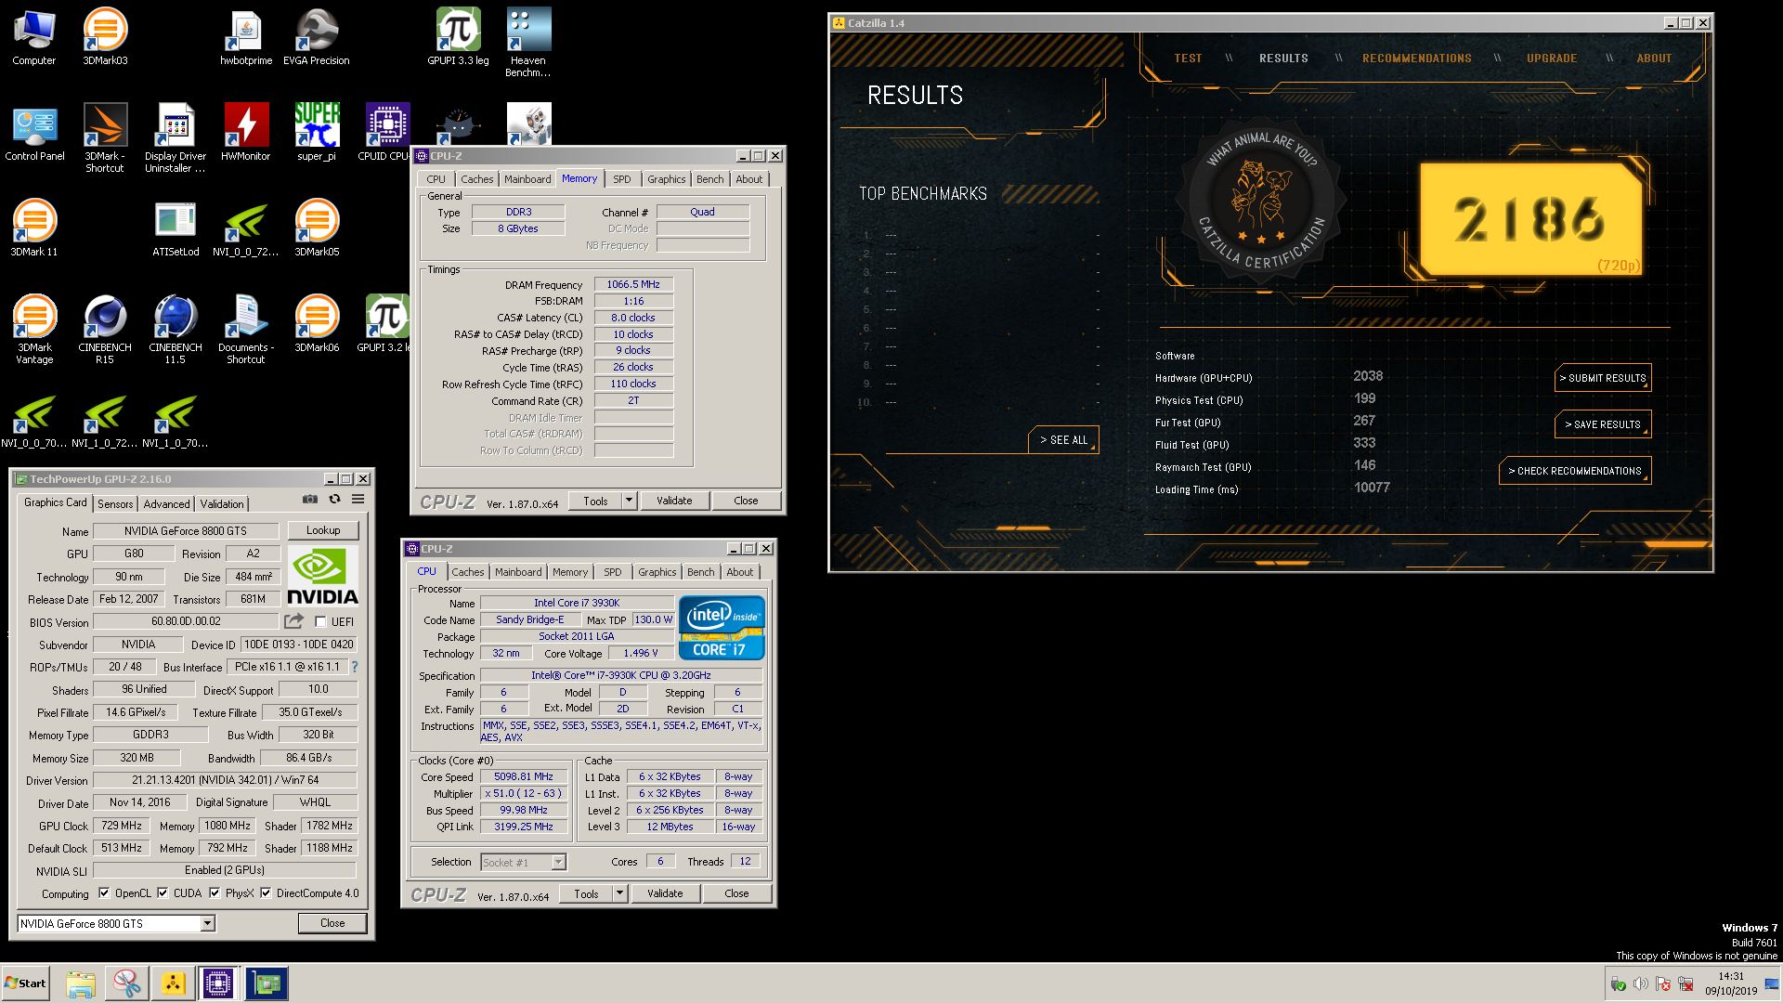1783x1003 pixels.
Task: Click Lookup button in GPU-Z
Action: click(x=323, y=530)
